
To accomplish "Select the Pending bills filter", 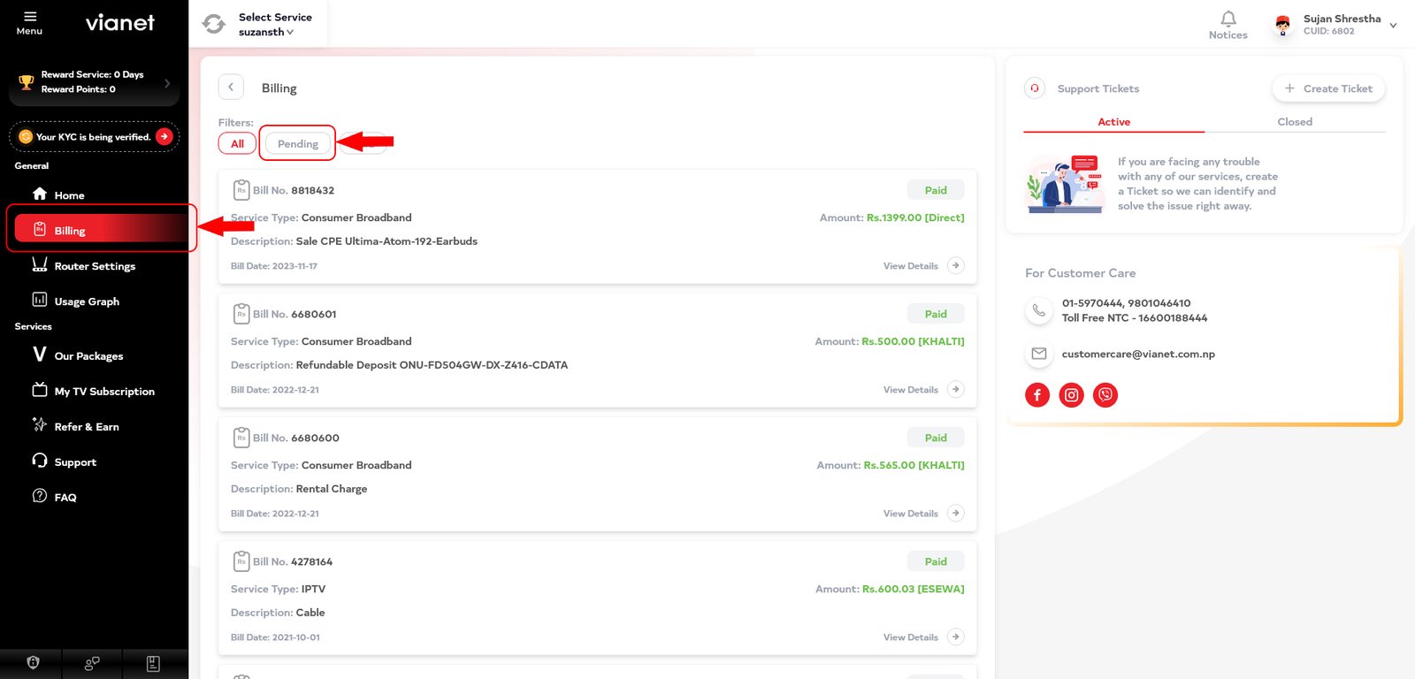I will 297,143.
